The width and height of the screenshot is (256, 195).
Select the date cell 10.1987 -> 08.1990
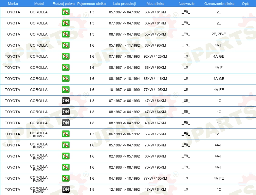pyautogui.click(x=124, y=90)
